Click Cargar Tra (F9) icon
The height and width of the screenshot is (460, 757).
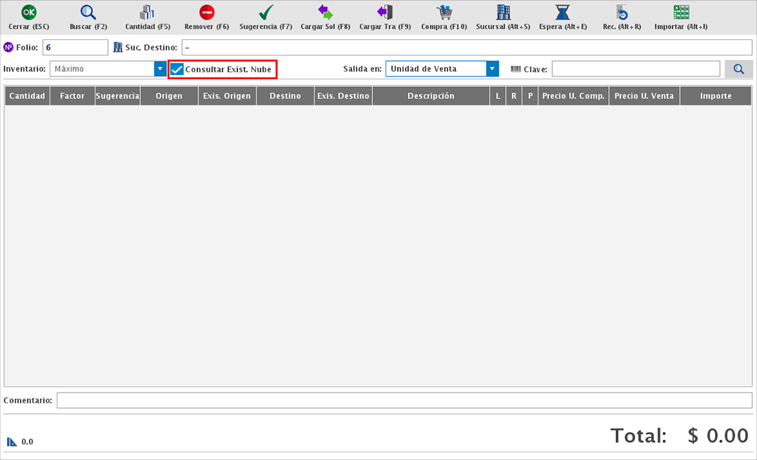coord(385,13)
